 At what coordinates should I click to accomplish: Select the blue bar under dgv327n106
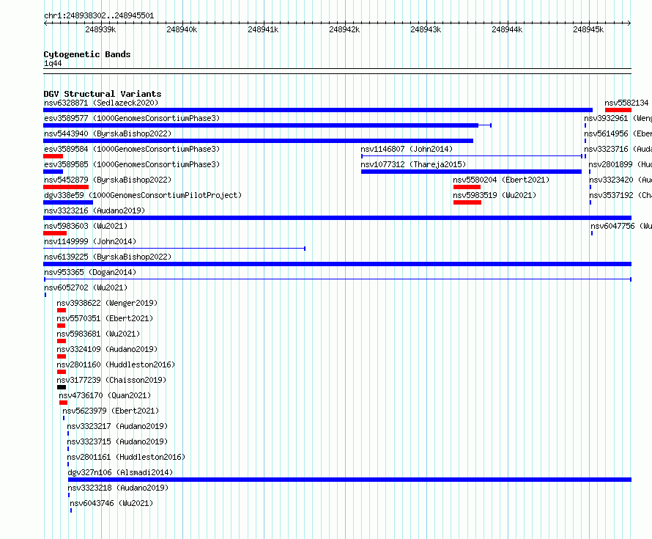(x=349, y=480)
